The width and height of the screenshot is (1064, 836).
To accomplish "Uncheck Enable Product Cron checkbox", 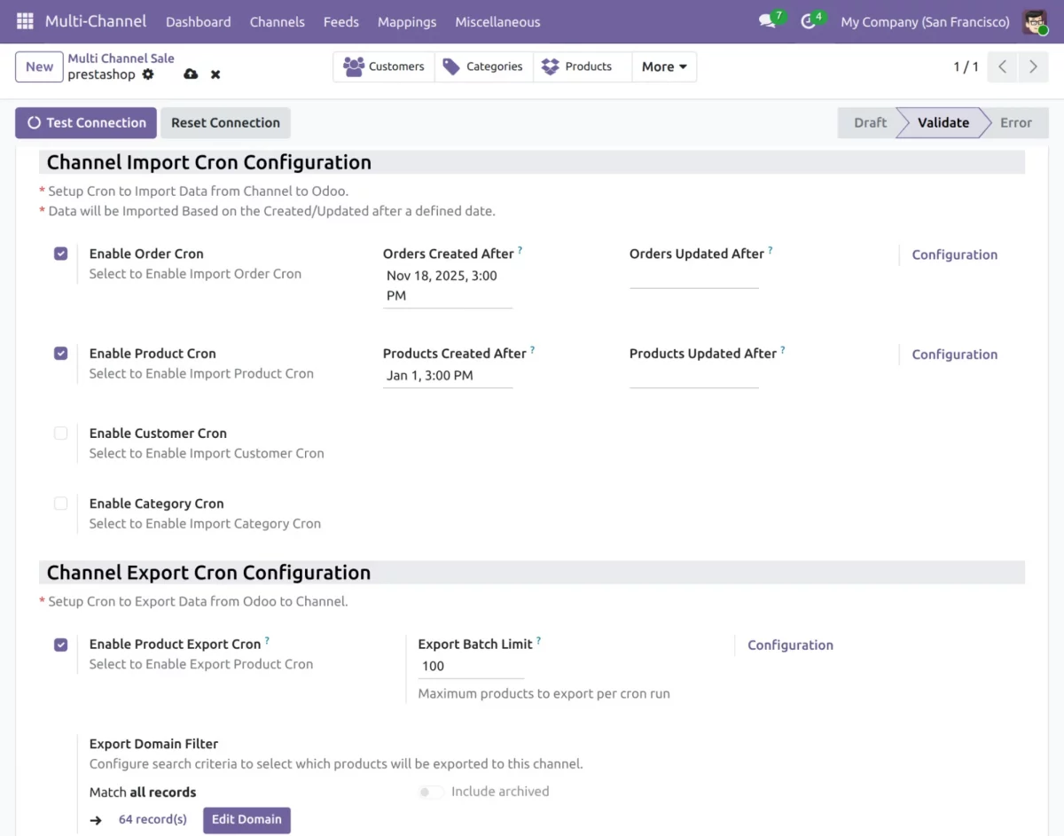I will [60, 353].
